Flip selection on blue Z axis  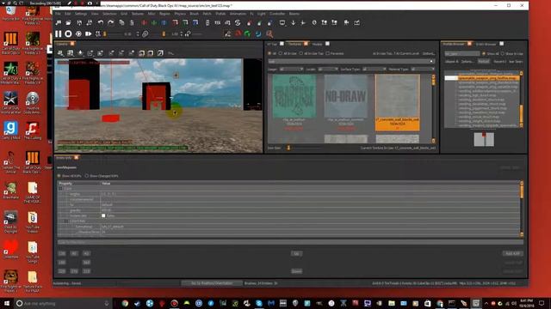[x=164, y=23]
